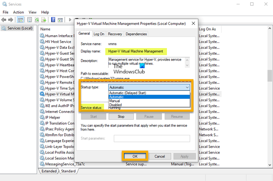Choose Automatic (Delayed Start) from the dropdown list
The height and width of the screenshot is (181, 273).
[129, 93]
